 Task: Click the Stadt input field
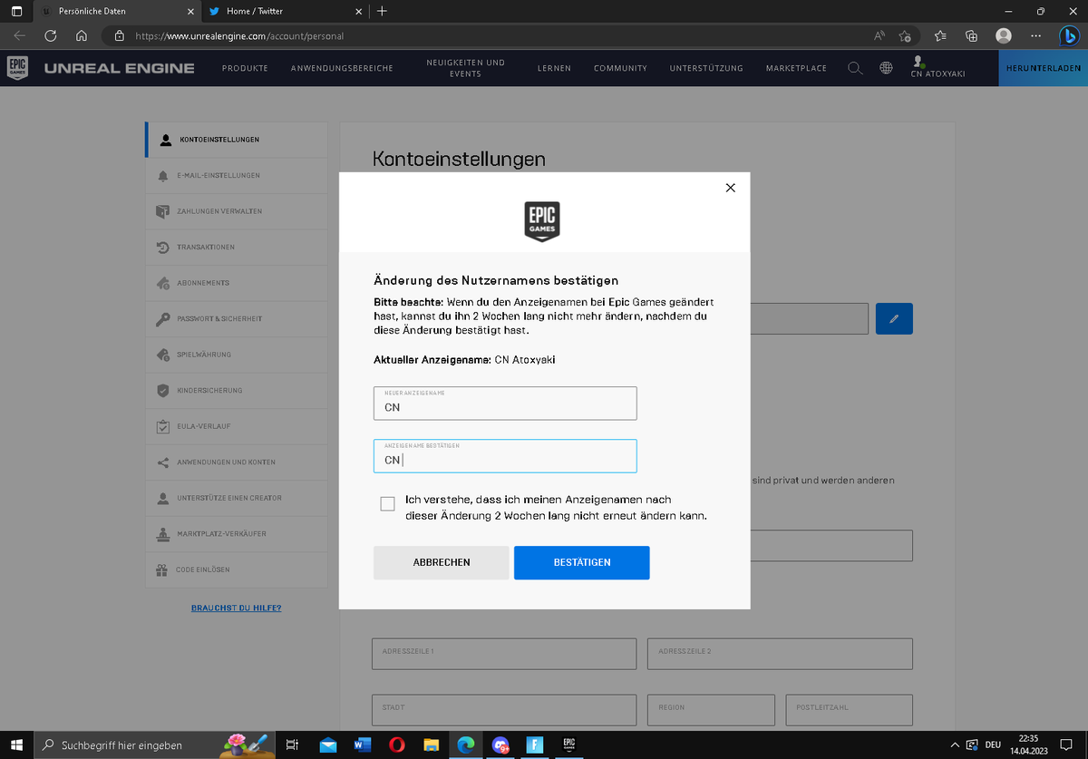(504, 710)
